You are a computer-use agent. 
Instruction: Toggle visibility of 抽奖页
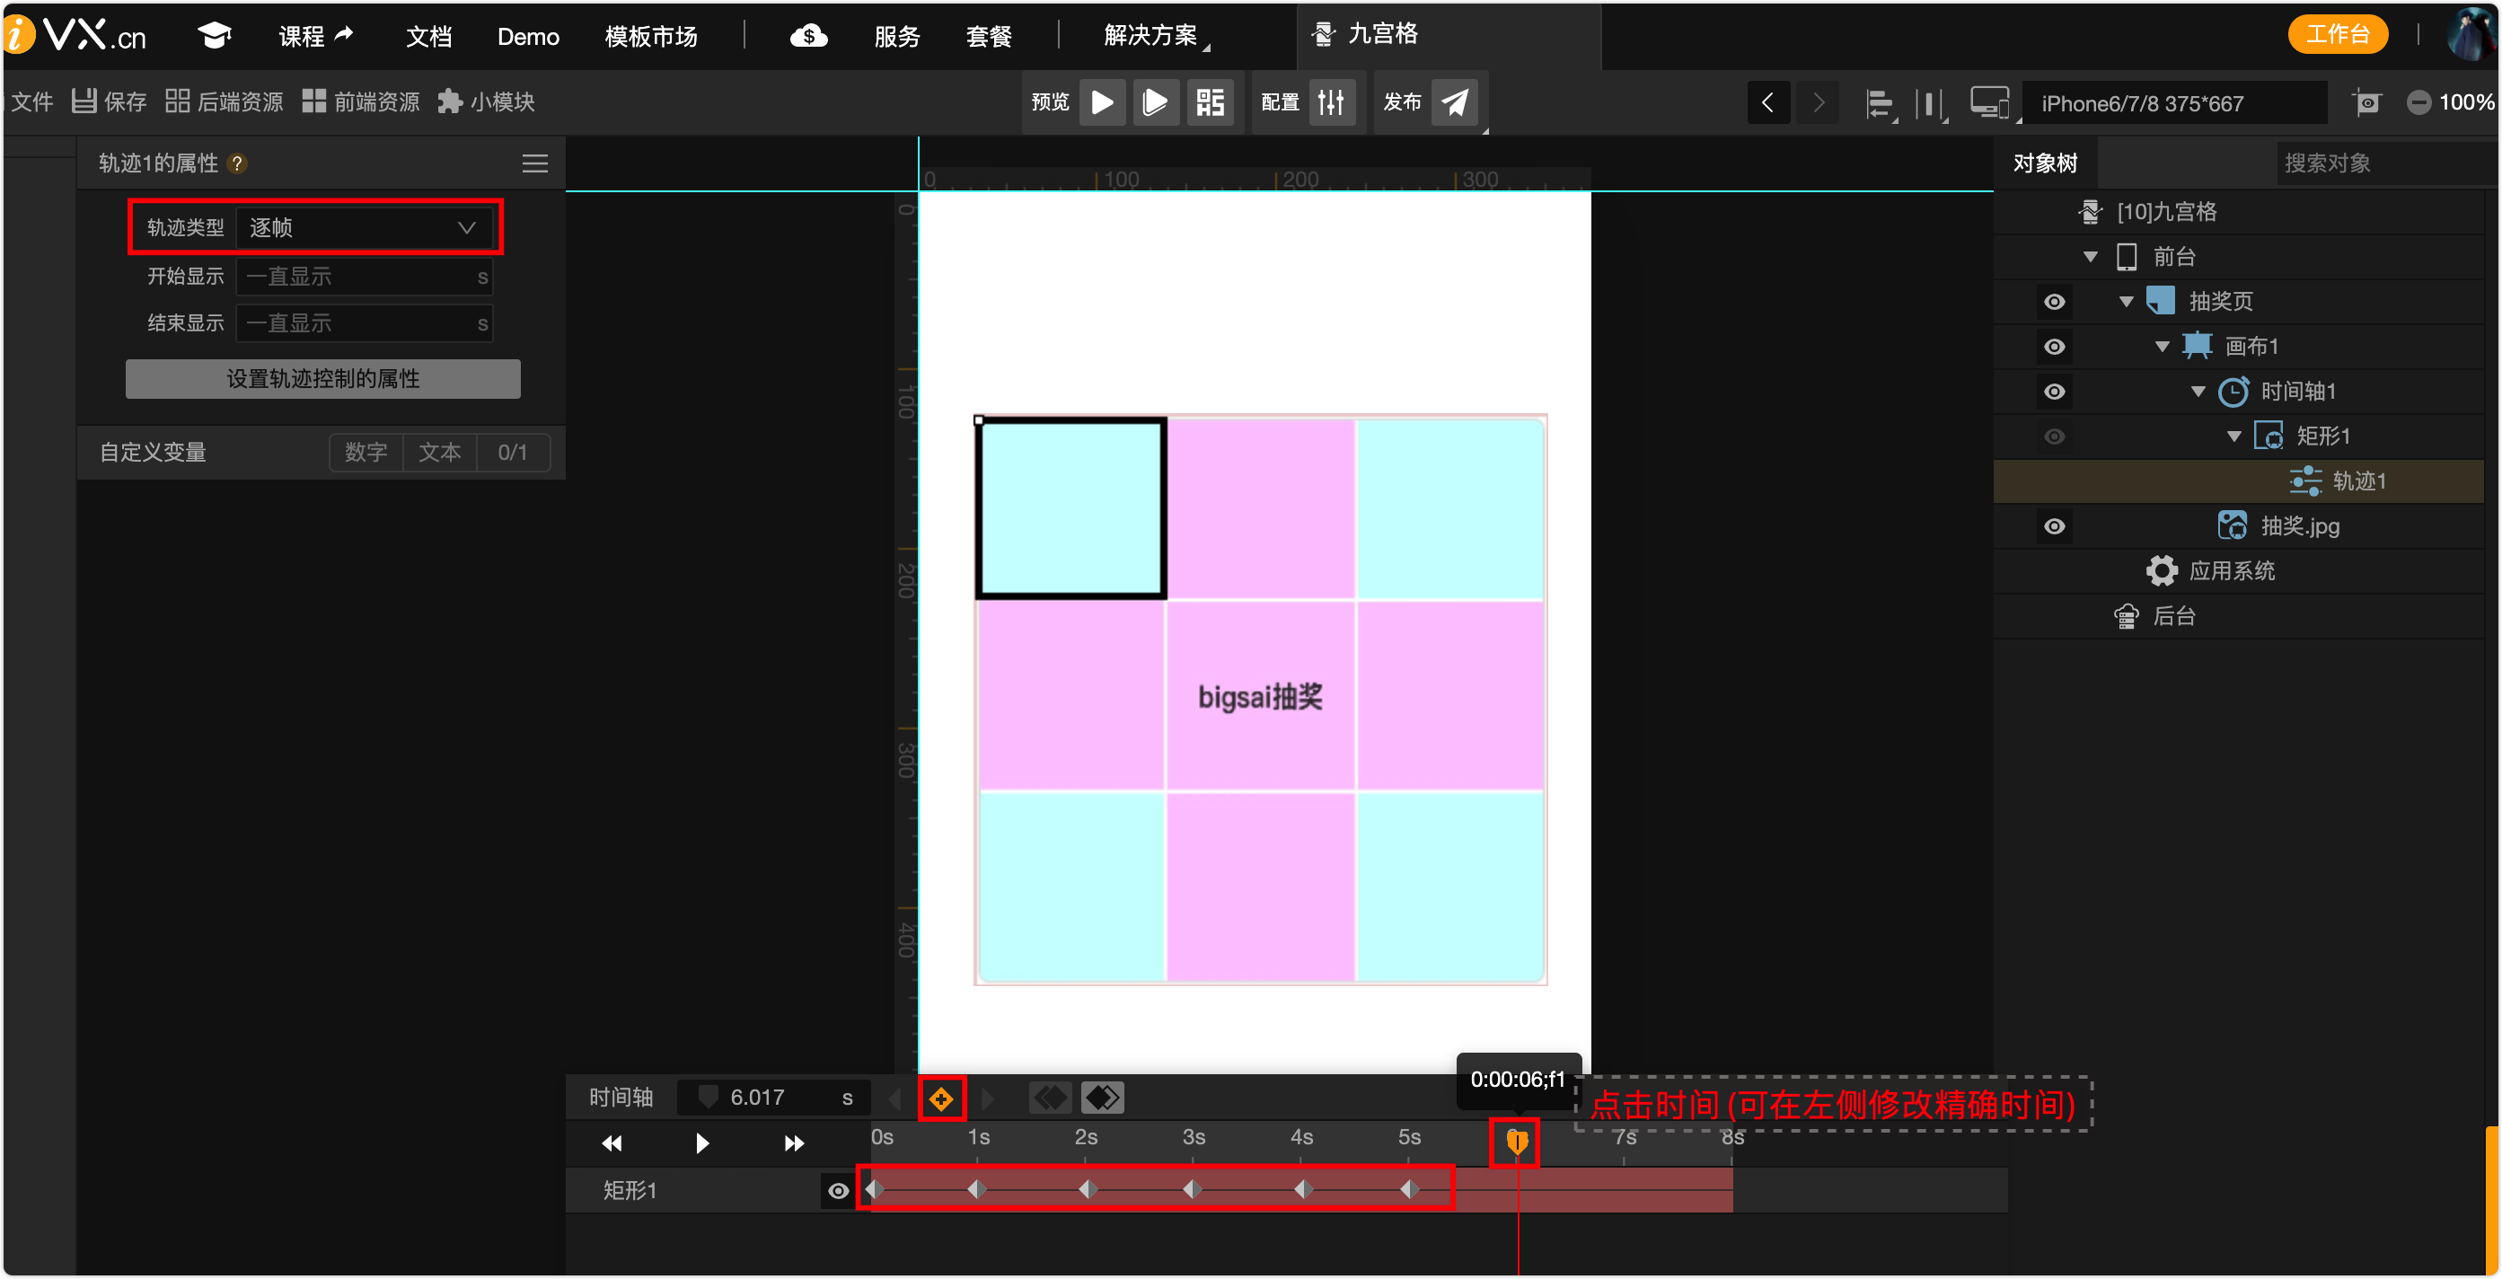pyautogui.click(x=2053, y=302)
